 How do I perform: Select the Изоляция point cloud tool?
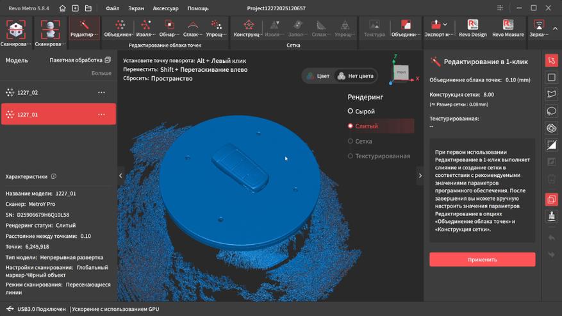(x=146, y=28)
